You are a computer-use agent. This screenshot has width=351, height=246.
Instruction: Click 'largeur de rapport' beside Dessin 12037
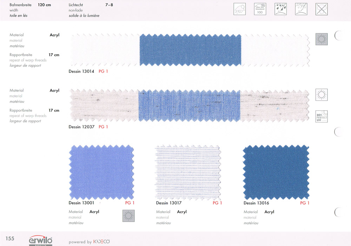[25, 121]
